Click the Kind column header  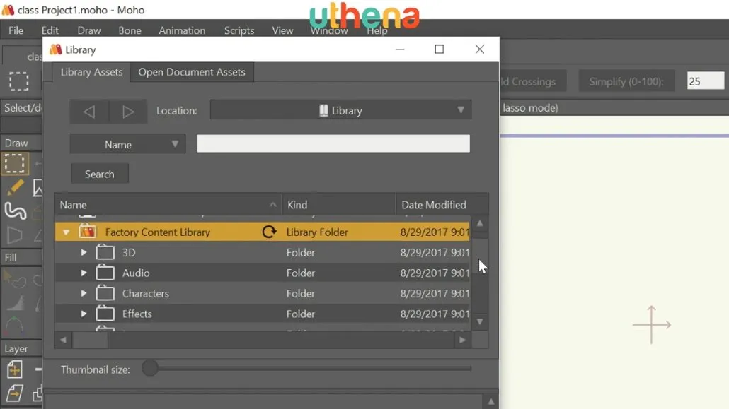[x=339, y=205]
